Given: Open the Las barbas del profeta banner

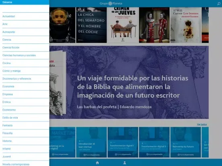Looking at the screenshot, I should [x=129, y=82].
